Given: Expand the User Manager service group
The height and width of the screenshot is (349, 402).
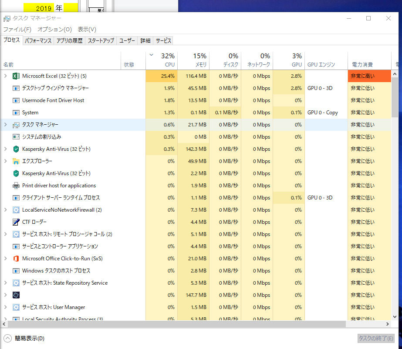Looking at the screenshot, I should 5,307.
